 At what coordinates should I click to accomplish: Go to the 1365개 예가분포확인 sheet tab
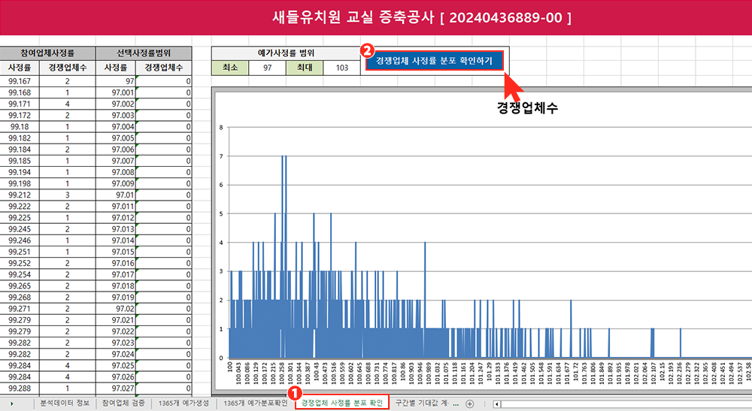[x=255, y=403]
